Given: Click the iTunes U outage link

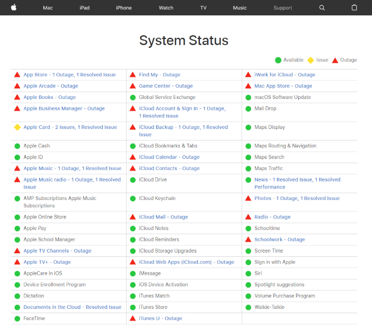Looking at the screenshot, I should click(160, 318).
